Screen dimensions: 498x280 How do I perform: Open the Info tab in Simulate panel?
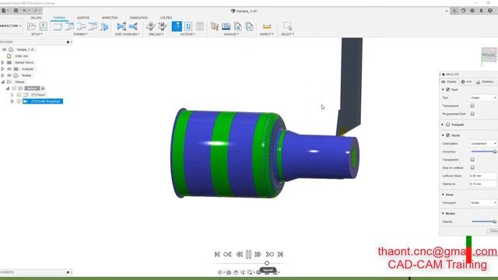467,82
